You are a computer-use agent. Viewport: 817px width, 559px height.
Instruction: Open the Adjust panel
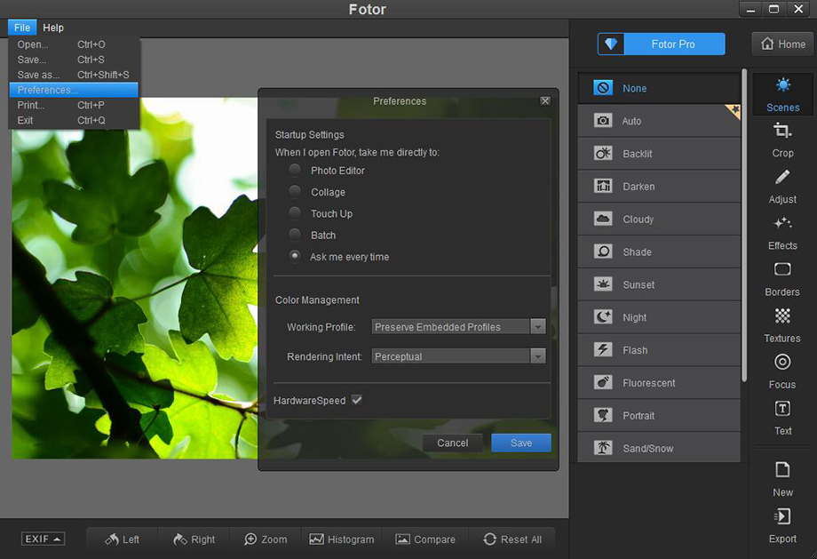pos(781,188)
